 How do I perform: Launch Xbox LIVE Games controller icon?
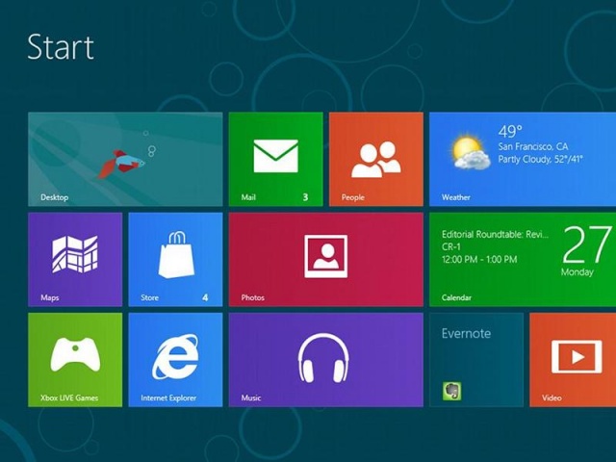coord(75,356)
